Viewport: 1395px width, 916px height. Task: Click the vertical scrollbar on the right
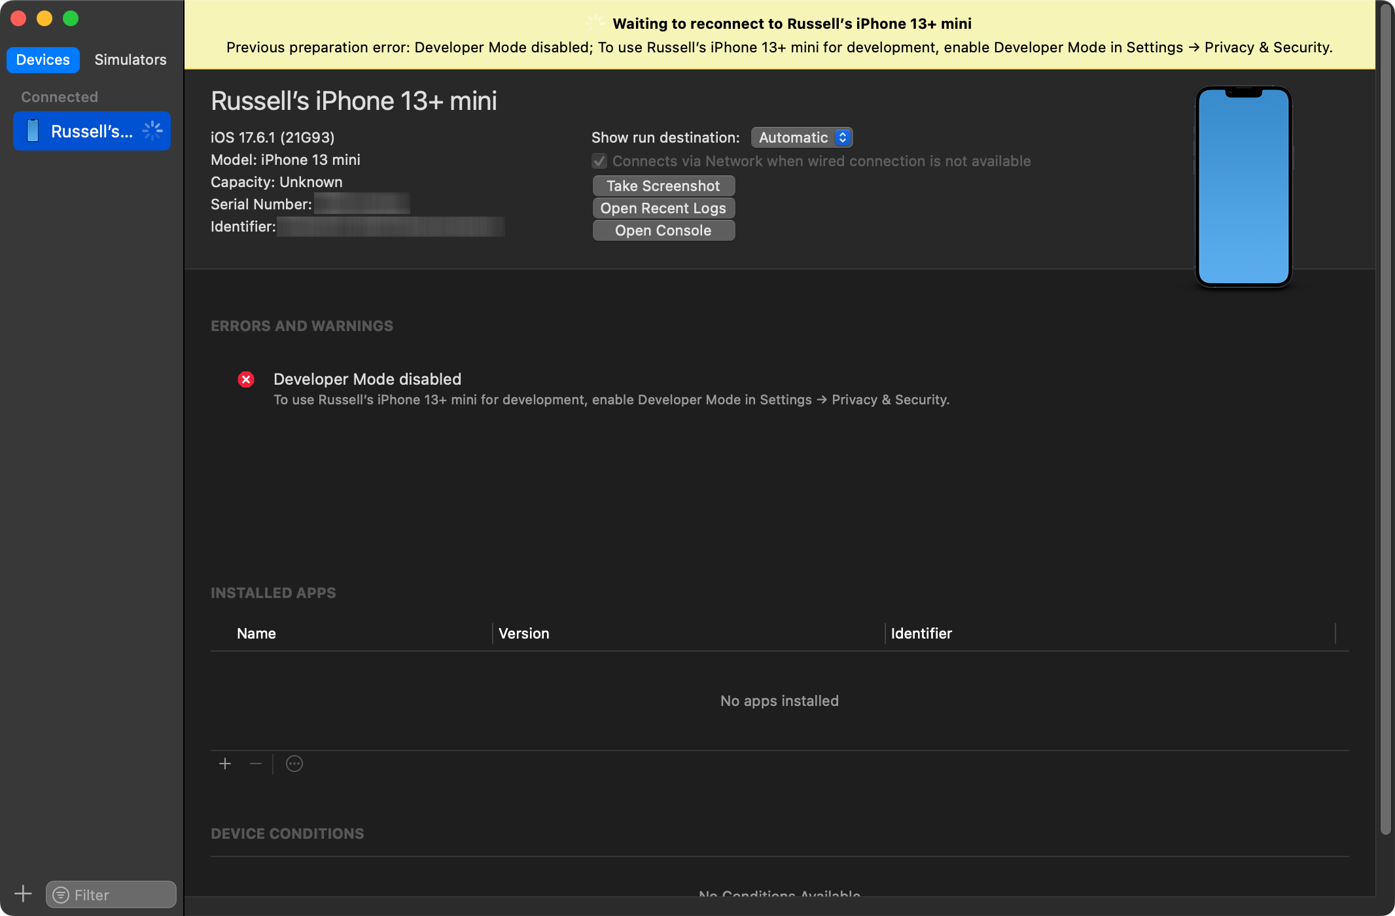pos(1385,419)
